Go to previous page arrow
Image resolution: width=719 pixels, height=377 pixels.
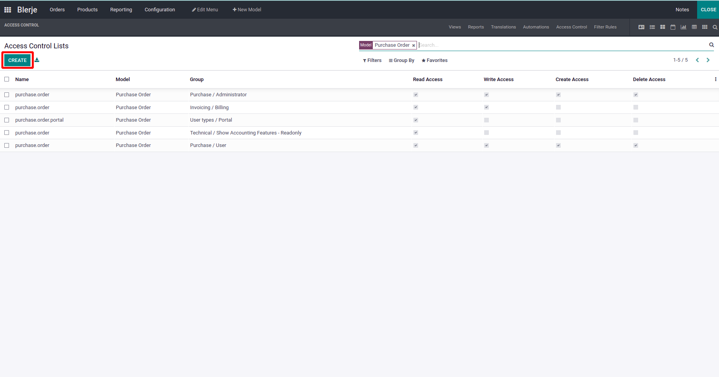click(697, 60)
